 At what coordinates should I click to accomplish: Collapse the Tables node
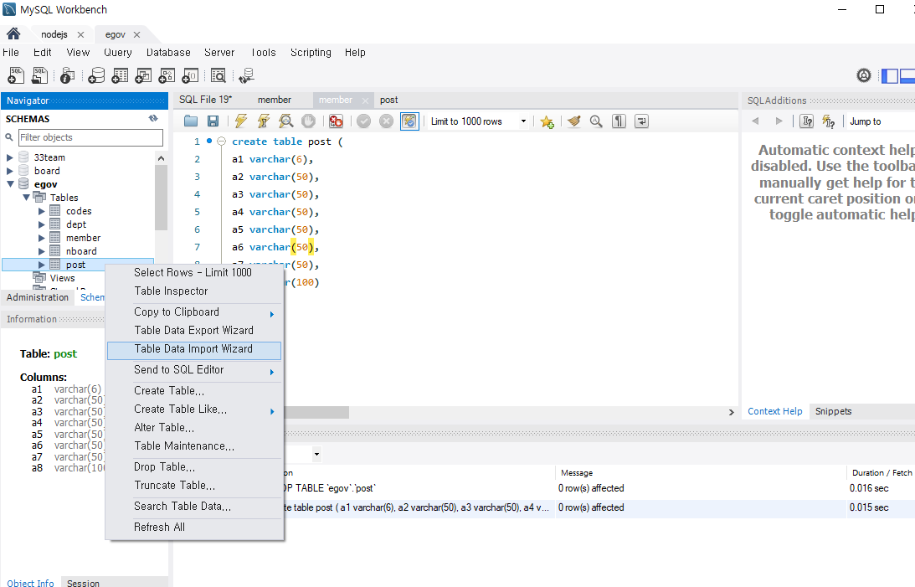pos(26,198)
